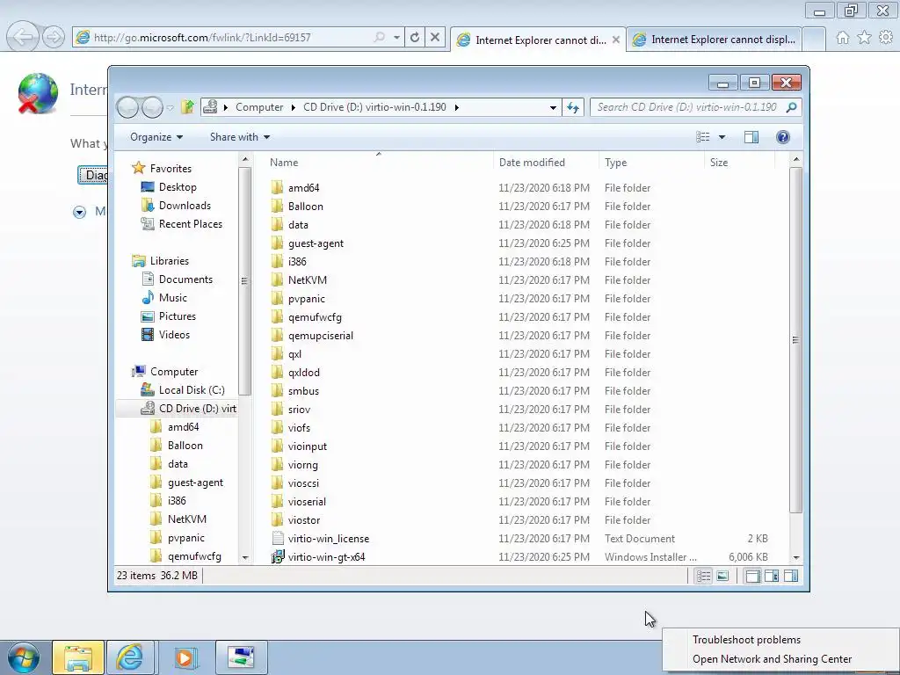Click the Internet Explorer Home icon
Viewport: 900px width, 675px height.
click(x=843, y=38)
